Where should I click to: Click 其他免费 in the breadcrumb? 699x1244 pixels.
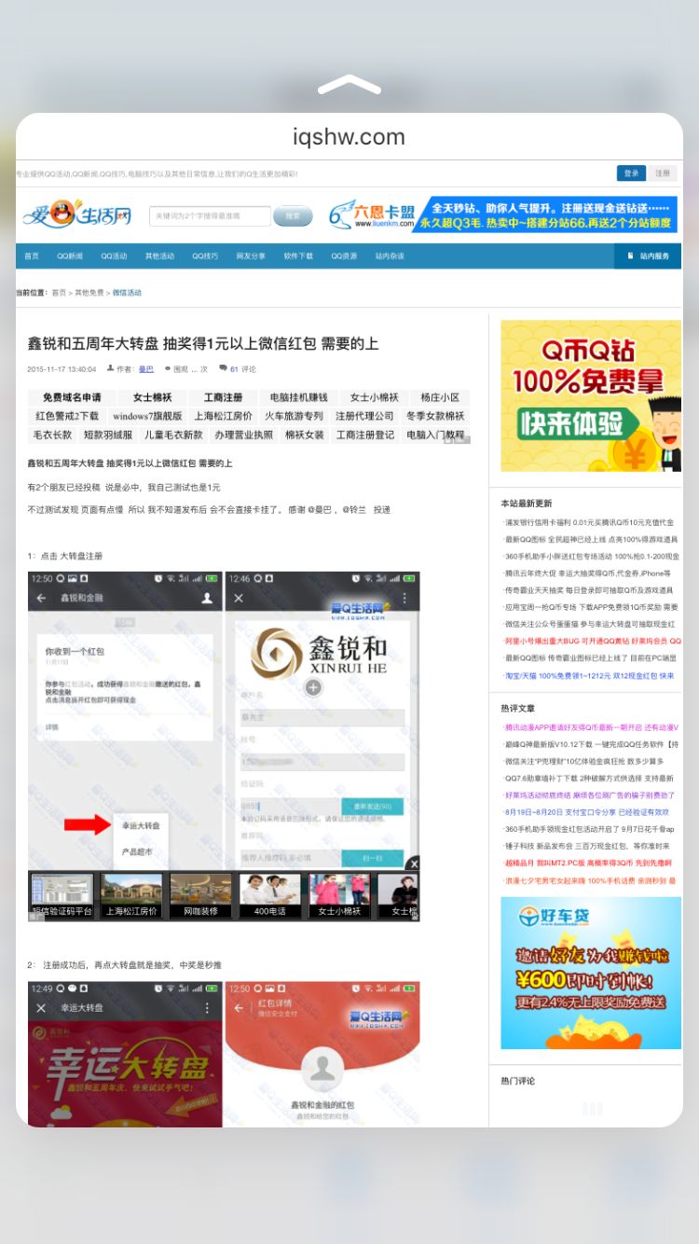[89, 293]
